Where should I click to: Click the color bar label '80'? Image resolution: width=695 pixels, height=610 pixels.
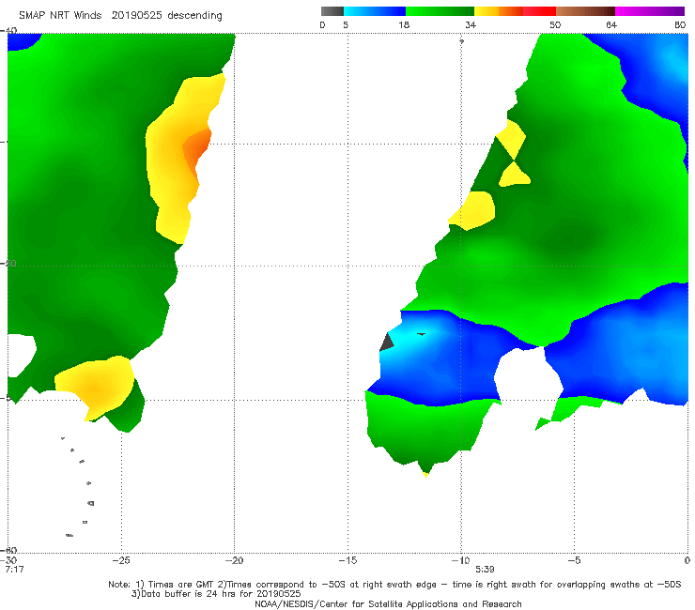pyautogui.click(x=680, y=25)
